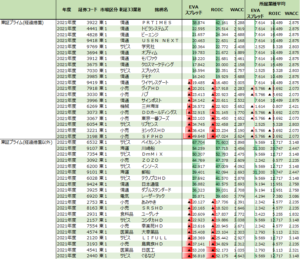Image resolution: width=300 pixels, height=259 pixels.
Task: Click securities code 9418 for ＵＳＥＮ ＮＥＸＴ
Action: tap(92, 40)
